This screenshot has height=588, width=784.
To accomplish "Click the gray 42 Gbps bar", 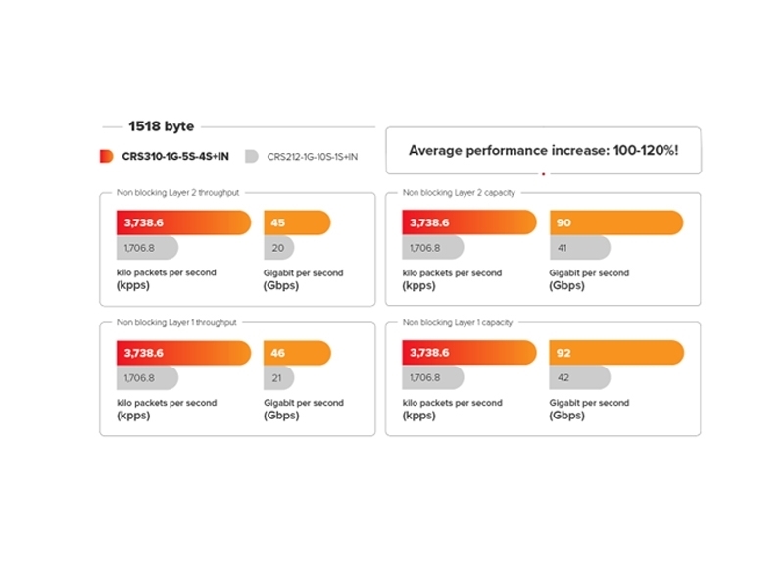I will [x=580, y=377].
